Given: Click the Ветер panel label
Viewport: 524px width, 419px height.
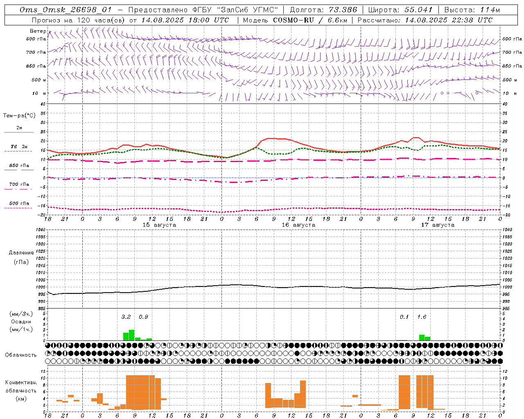Looking at the screenshot, I should click(x=38, y=31).
